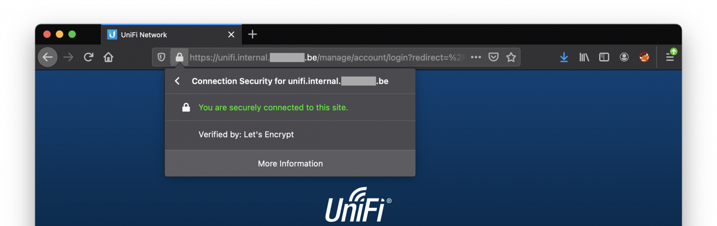The width and height of the screenshot is (717, 226).
Task: Click the More Information button
Action: click(290, 164)
